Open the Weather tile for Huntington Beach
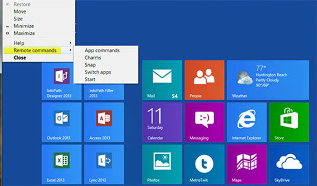Screen dimensions: 317x186 268,80
